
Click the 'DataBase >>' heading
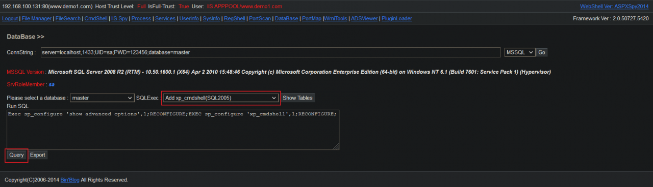point(26,37)
